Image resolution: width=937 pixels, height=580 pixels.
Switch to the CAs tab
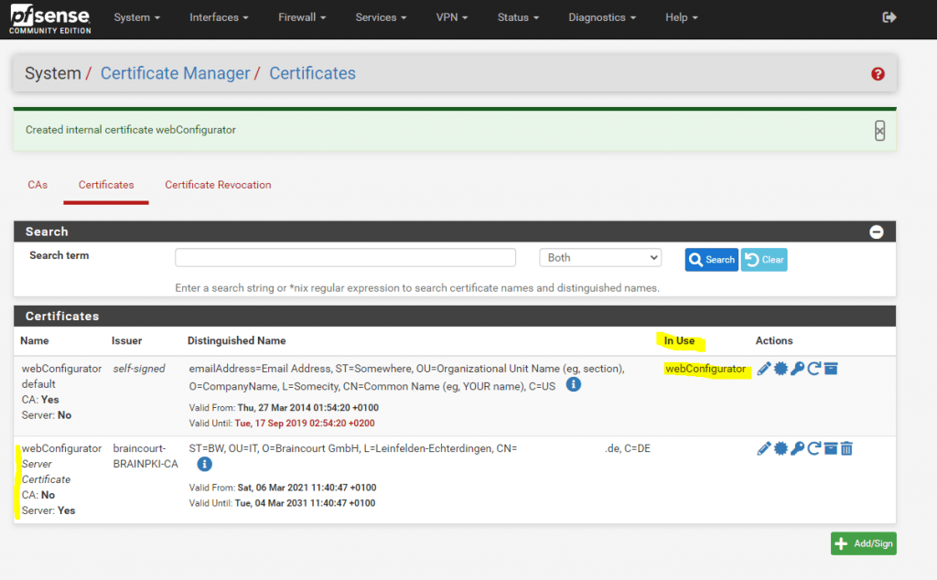pos(38,185)
